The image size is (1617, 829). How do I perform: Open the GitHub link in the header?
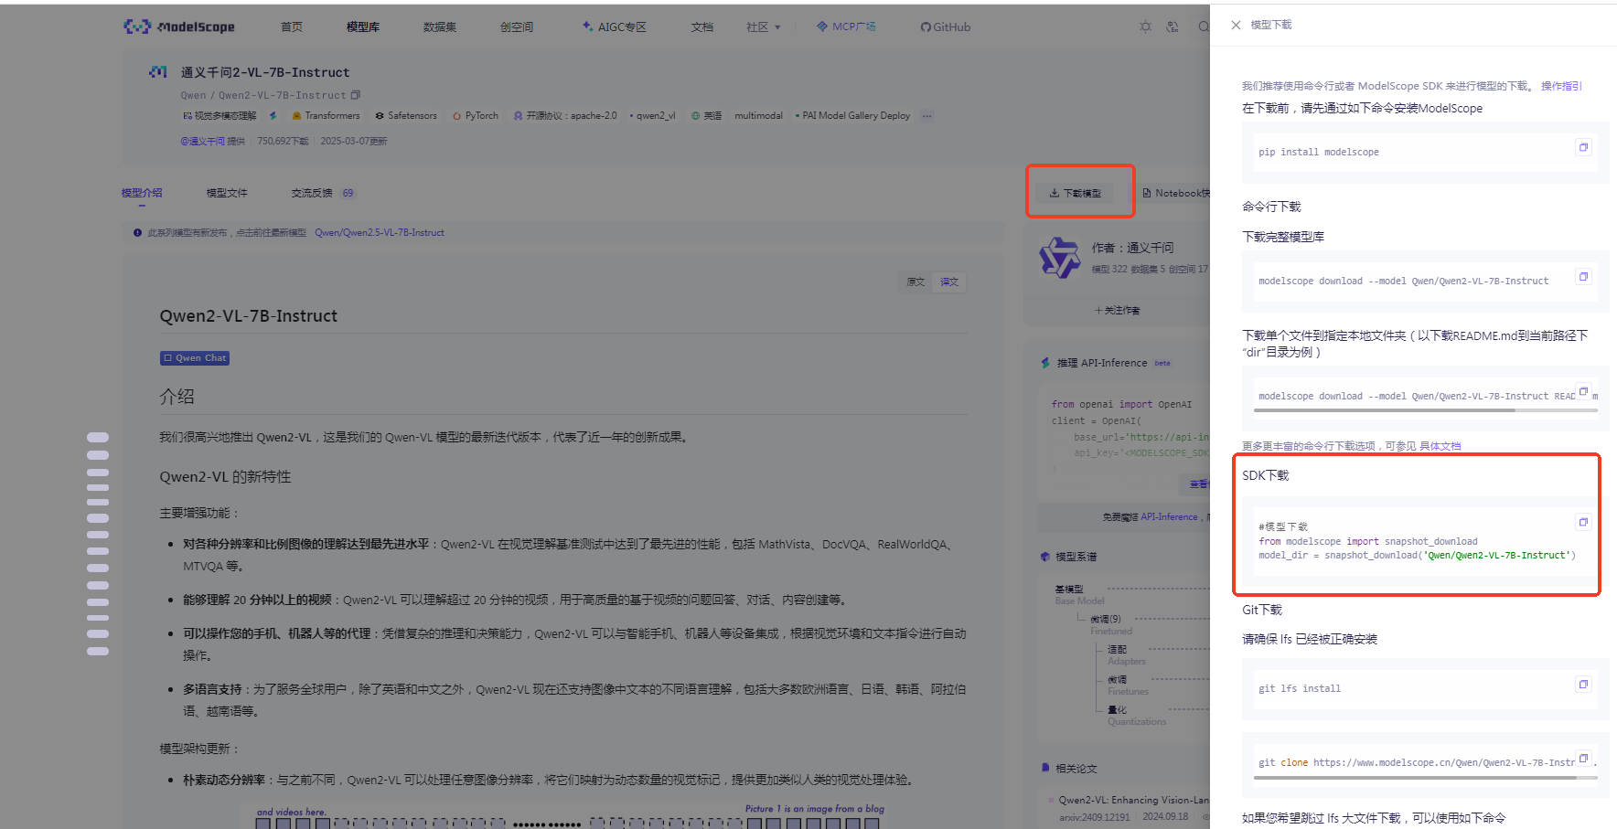click(x=946, y=27)
